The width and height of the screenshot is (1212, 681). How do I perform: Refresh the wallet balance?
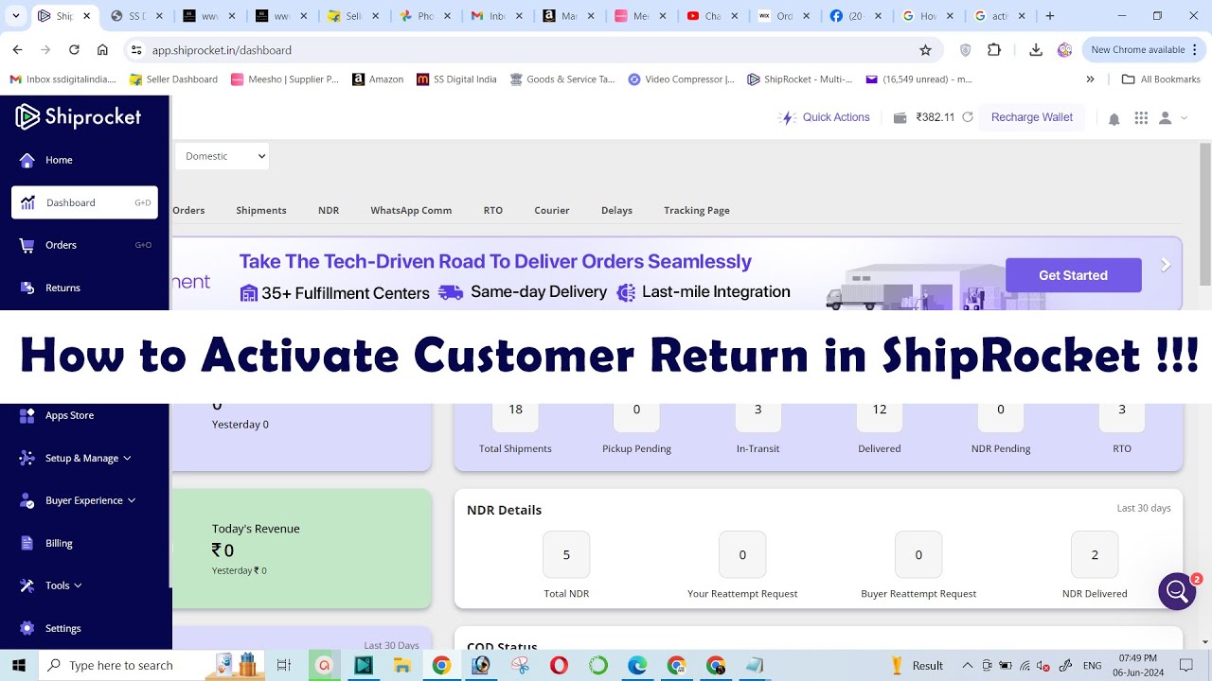[968, 117]
